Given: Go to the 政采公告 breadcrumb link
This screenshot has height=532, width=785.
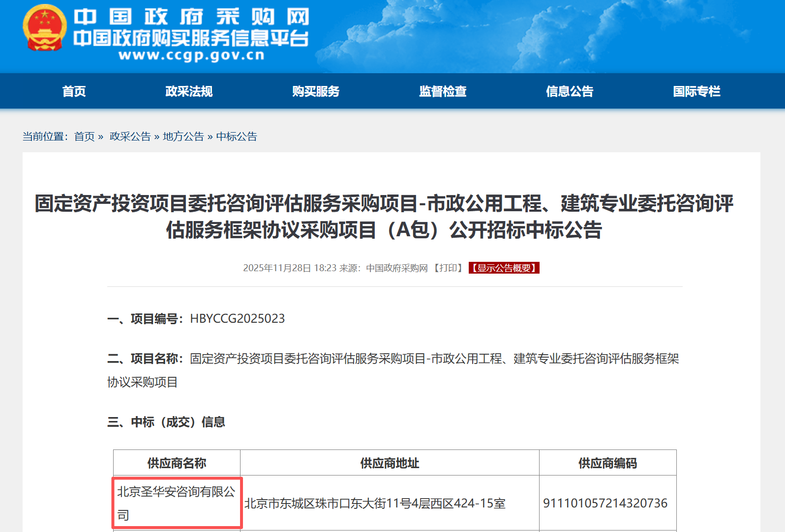Looking at the screenshot, I should [x=130, y=137].
